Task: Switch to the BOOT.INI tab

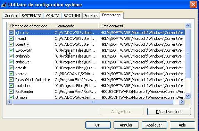Action: point(72,16)
